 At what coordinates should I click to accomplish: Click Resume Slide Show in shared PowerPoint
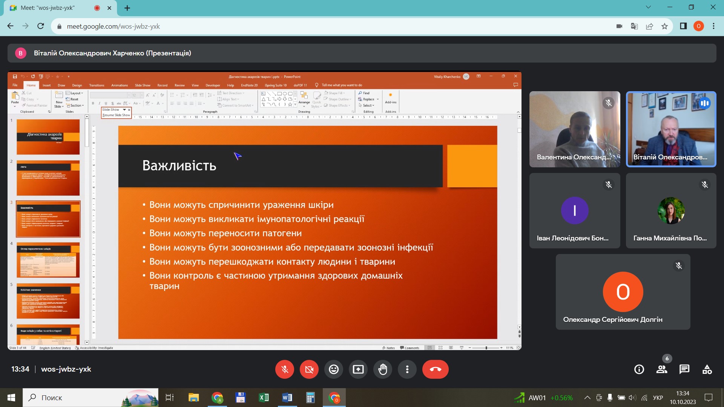pyautogui.click(x=116, y=115)
